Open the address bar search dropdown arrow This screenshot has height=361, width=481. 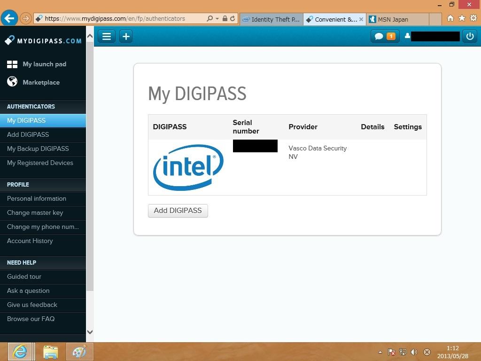point(217,19)
